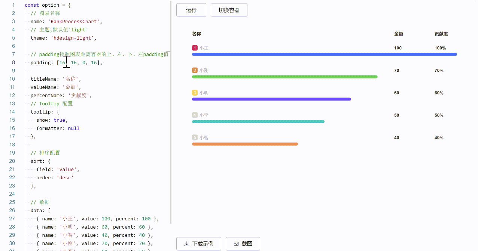Click the download arrow icon on 下载示例
Viewport: 478px width, 251px height.
click(x=186, y=244)
